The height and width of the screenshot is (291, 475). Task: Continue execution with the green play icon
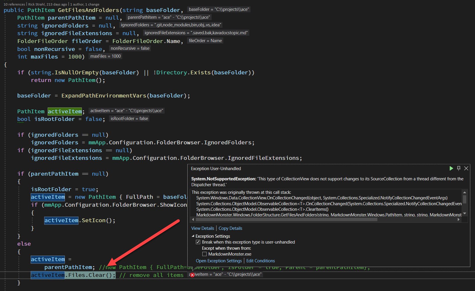451,168
